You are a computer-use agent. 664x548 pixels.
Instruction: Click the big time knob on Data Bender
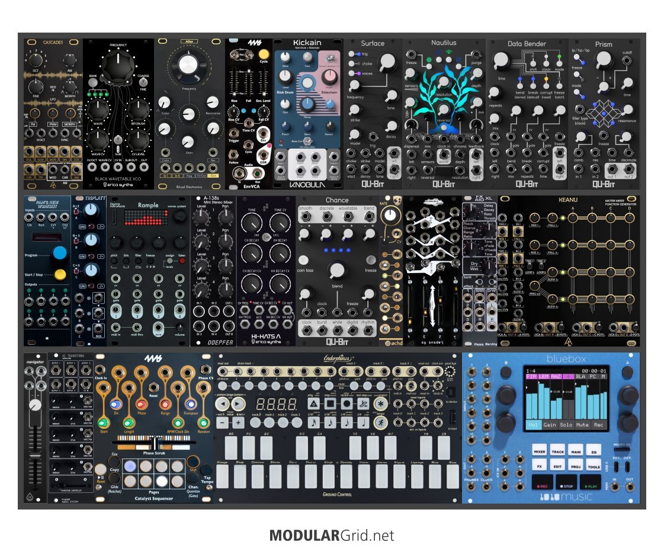click(x=501, y=60)
